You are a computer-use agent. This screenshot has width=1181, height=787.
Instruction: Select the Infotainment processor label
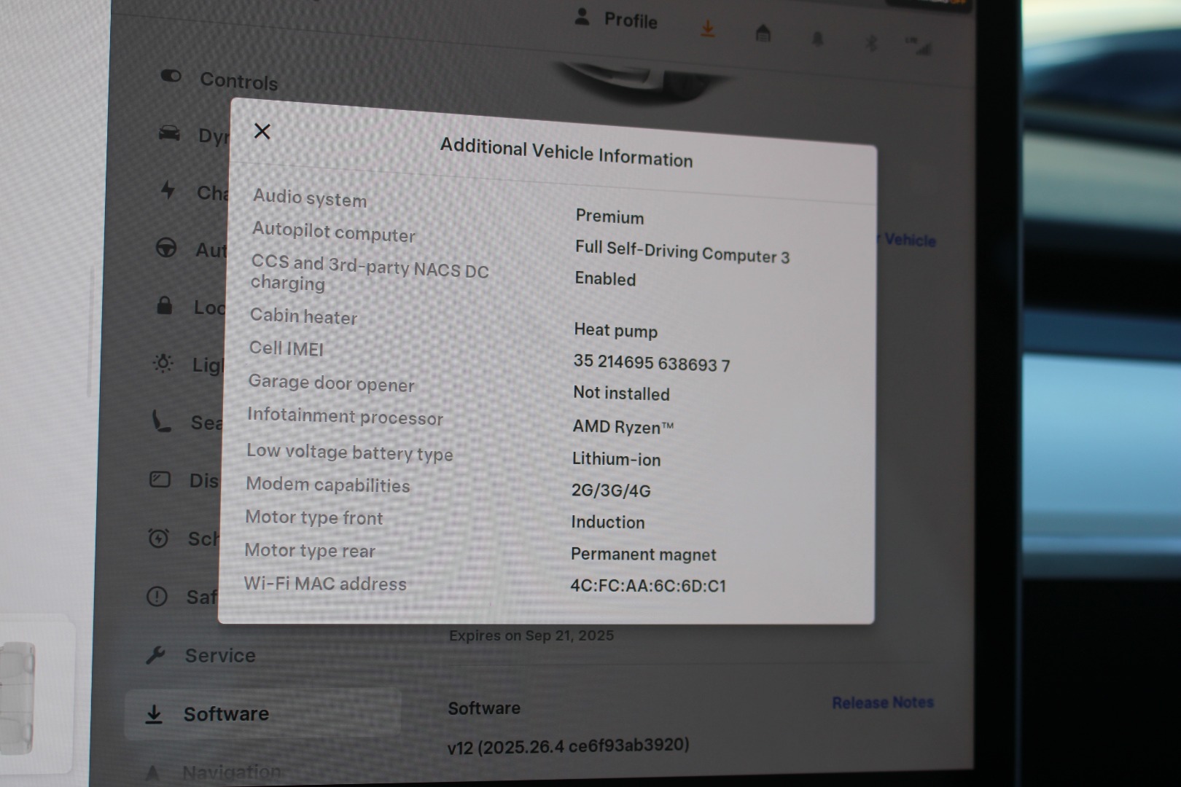[x=345, y=416]
